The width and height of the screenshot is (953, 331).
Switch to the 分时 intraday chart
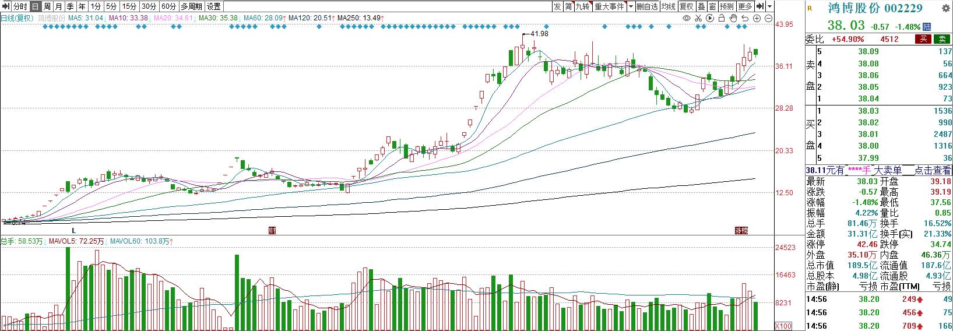coord(20,6)
